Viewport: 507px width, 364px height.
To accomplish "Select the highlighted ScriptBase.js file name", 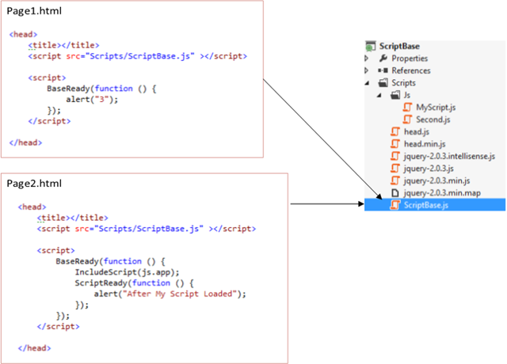I will click(426, 205).
